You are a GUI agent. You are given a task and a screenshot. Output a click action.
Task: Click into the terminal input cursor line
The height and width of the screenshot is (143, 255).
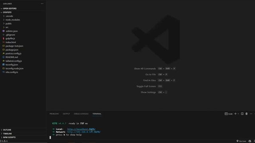pyautogui.click(x=50, y=137)
